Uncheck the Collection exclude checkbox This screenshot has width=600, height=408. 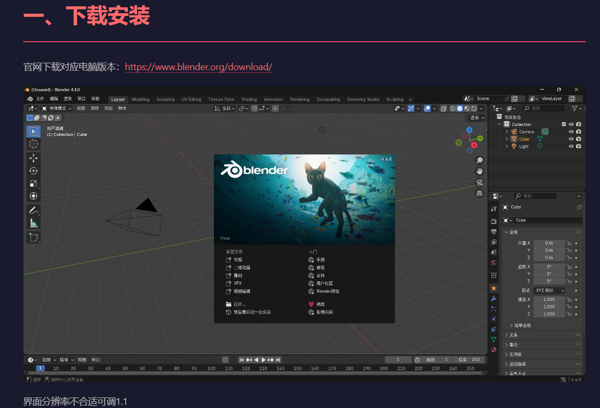pos(564,124)
